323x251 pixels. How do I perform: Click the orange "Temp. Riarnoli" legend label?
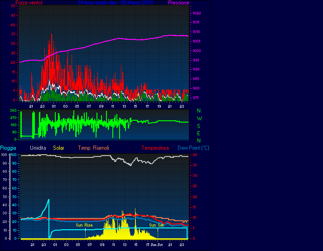(93, 148)
